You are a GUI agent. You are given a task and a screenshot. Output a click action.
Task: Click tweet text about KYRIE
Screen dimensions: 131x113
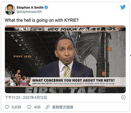coord(42,20)
